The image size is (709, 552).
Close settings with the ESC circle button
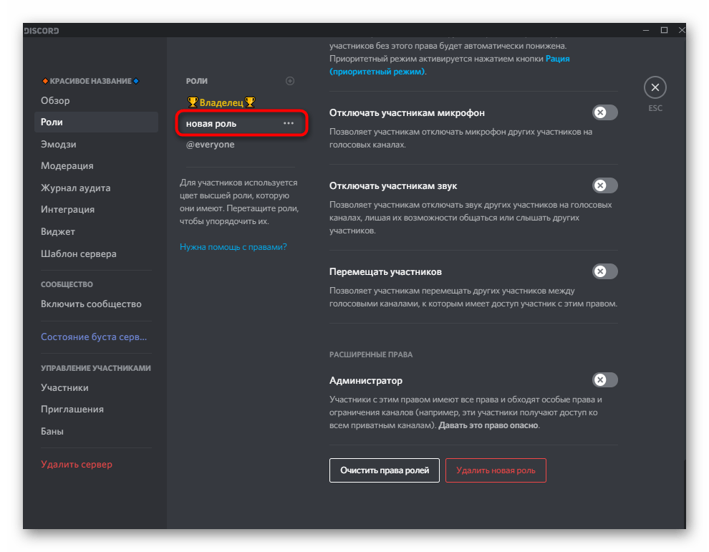pyautogui.click(x=655, y=88)
